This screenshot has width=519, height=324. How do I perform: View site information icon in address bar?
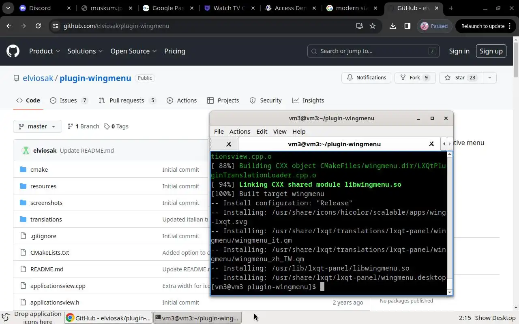point(56,26)
